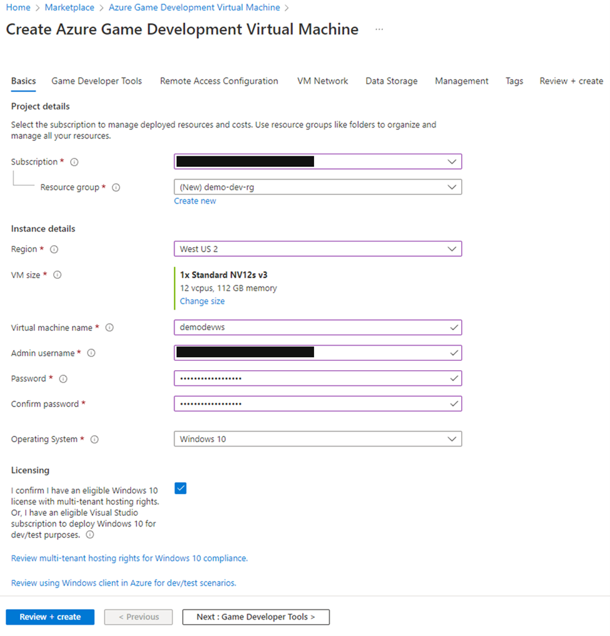This screenshot has height=636, width=610.
Task: Click the Admin username info icon
Action: point(91,353)
